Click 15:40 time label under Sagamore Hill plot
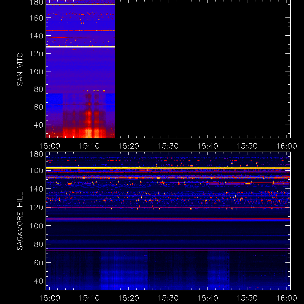 coord(207,298)
